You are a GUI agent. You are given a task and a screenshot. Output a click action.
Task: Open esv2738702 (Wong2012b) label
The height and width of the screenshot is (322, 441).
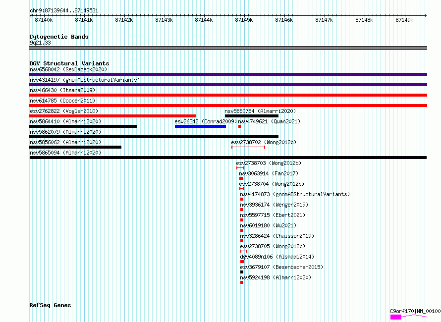pyautogui.click(x=264, y=142)
